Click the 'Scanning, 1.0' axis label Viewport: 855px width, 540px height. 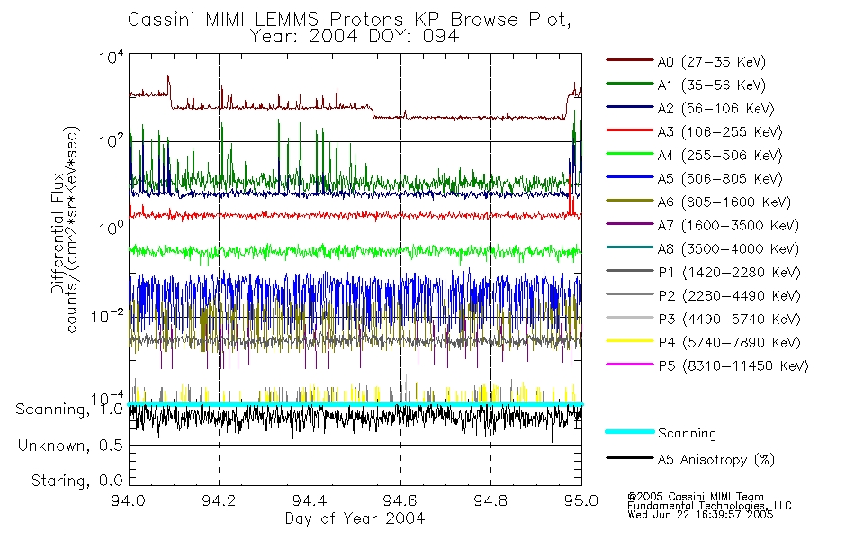click(69, 409)
